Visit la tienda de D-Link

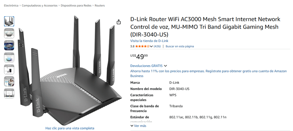pos(149,41)
